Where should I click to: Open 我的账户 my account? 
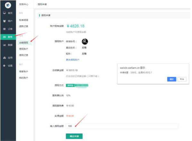(x=24, y=78)
